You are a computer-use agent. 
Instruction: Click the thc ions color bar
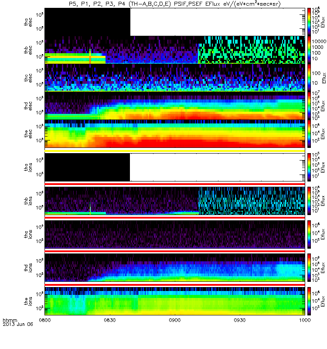click(309, 234)
